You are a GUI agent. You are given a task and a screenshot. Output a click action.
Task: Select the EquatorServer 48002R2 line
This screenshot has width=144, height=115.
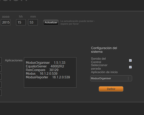point(45,66)
